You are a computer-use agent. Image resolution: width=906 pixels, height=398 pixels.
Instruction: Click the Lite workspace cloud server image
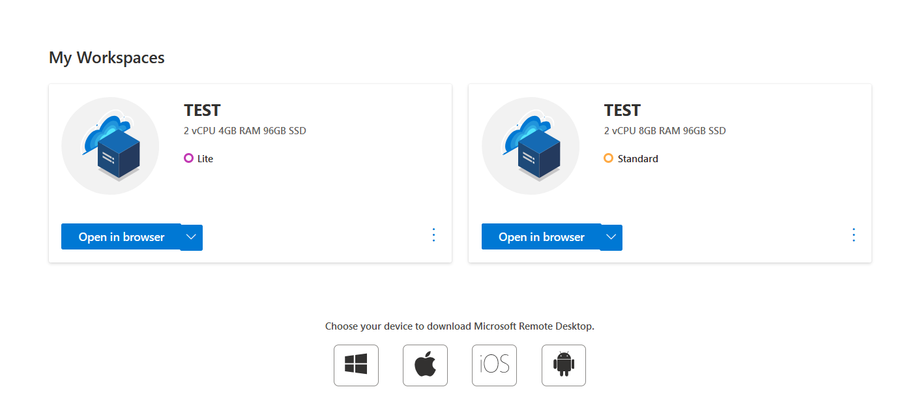110,146
